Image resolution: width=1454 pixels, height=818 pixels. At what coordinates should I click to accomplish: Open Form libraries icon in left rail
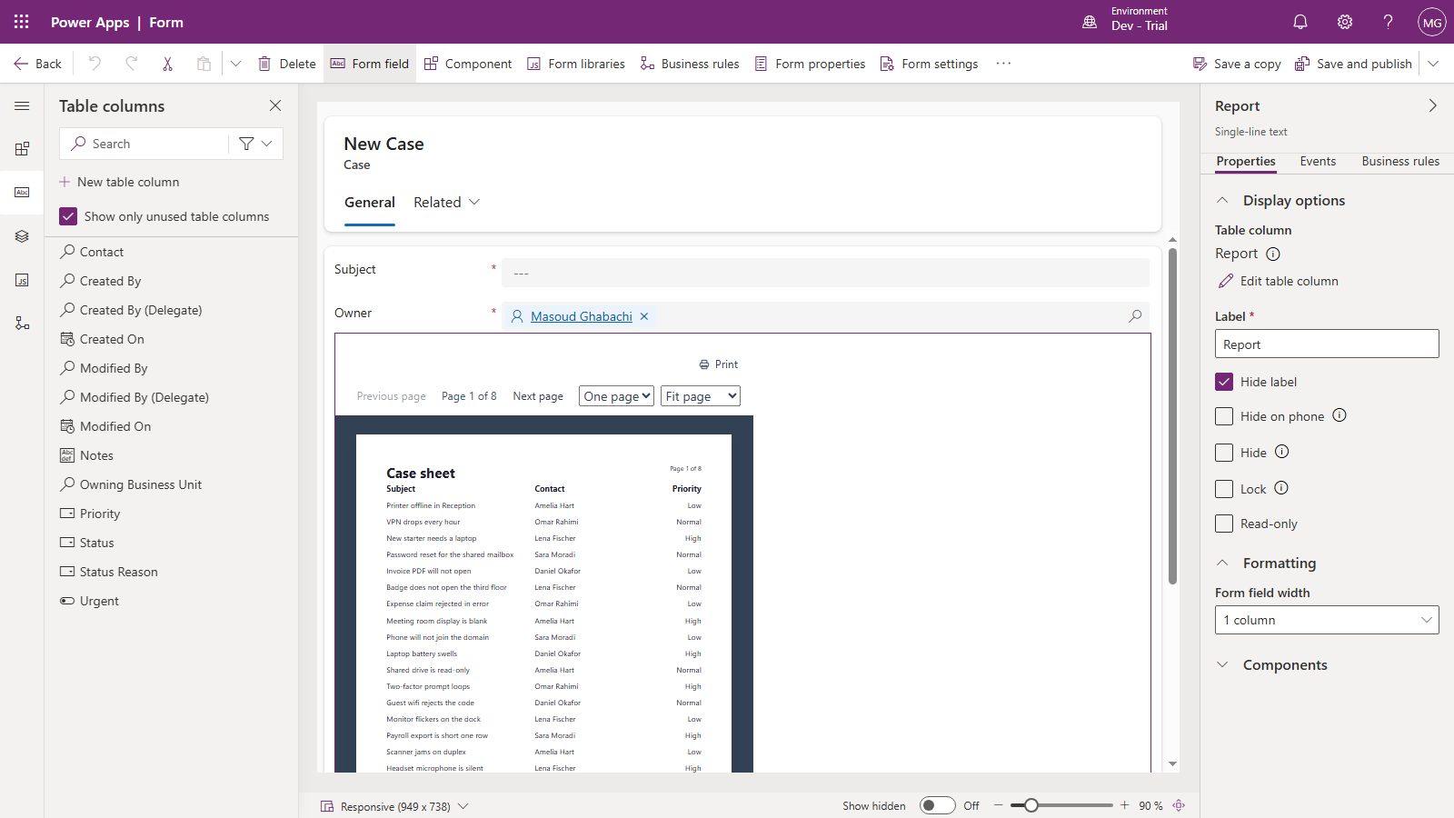[22, 280]
